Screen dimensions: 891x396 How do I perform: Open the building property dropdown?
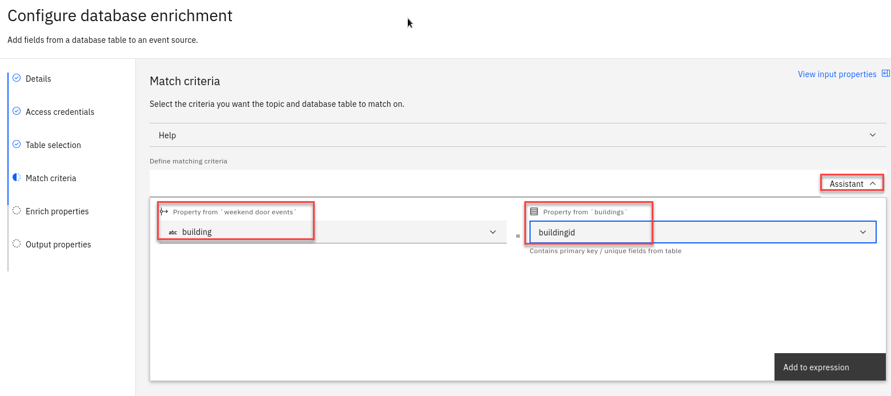pos(492,232)
